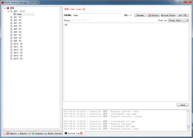Click the db11 database icon
193x138 pixels.
[x=11, y=47]
